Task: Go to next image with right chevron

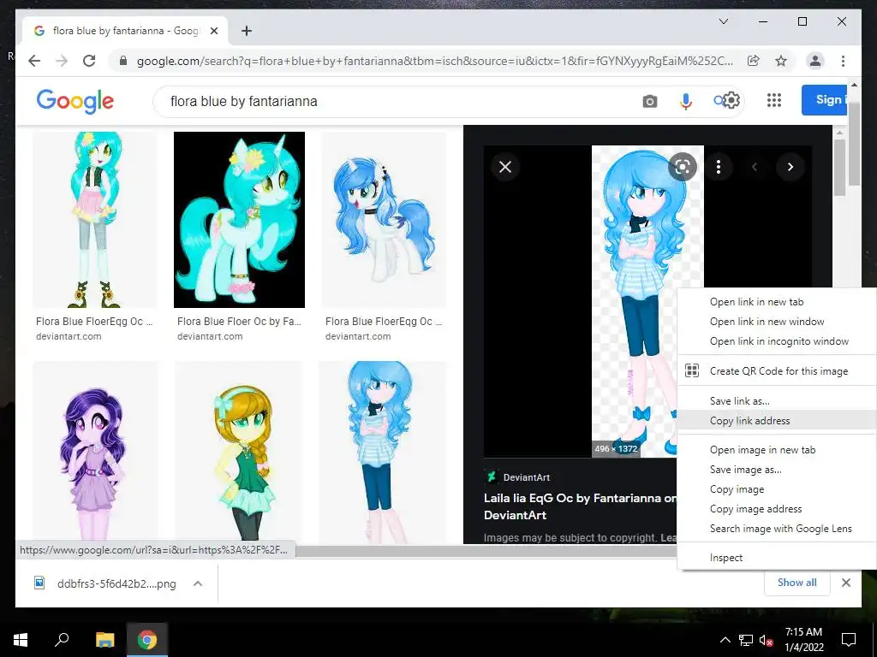Action: [x=790, y=167]
